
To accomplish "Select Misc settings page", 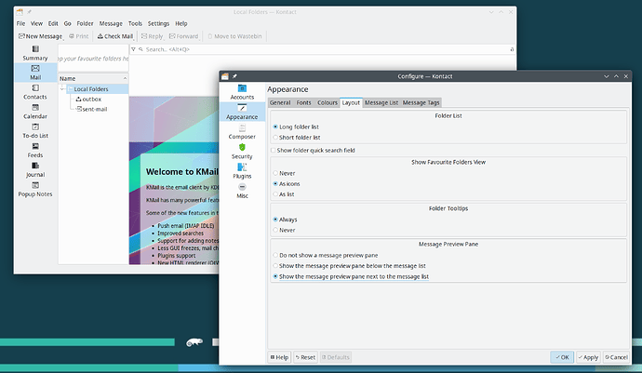I will pyautogui.click(x=242, y=191).
